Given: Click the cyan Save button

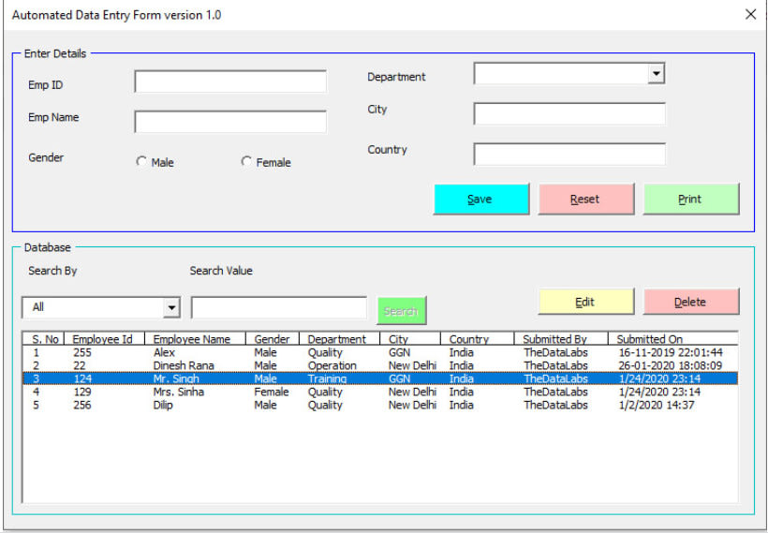Looking at the screenshot, I should (x=481, y=199).
